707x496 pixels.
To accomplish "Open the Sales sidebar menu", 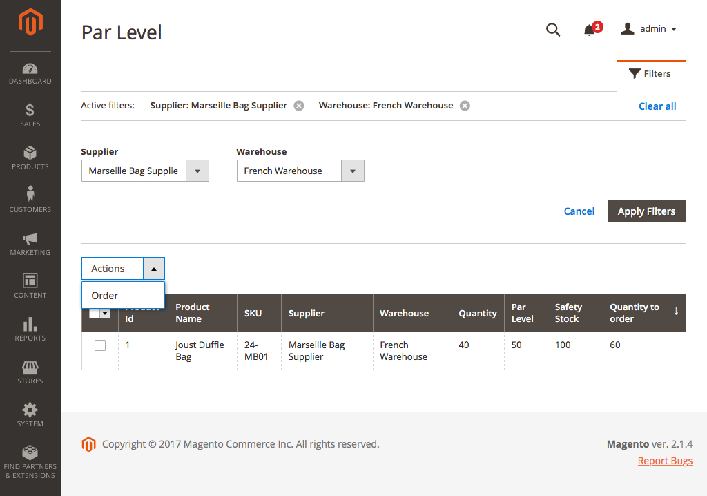I will tap(30, 115).
